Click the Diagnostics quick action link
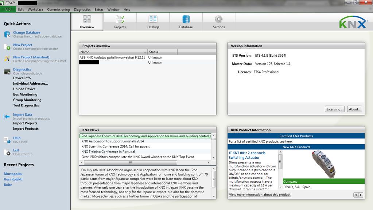Viewport: 373px width, 210px height. coord(22,69)
